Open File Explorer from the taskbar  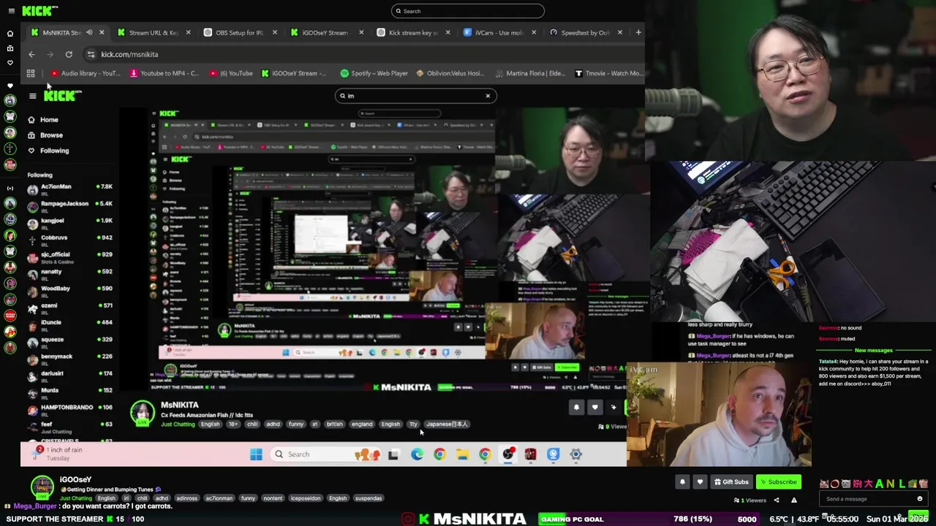pos(462,454)
